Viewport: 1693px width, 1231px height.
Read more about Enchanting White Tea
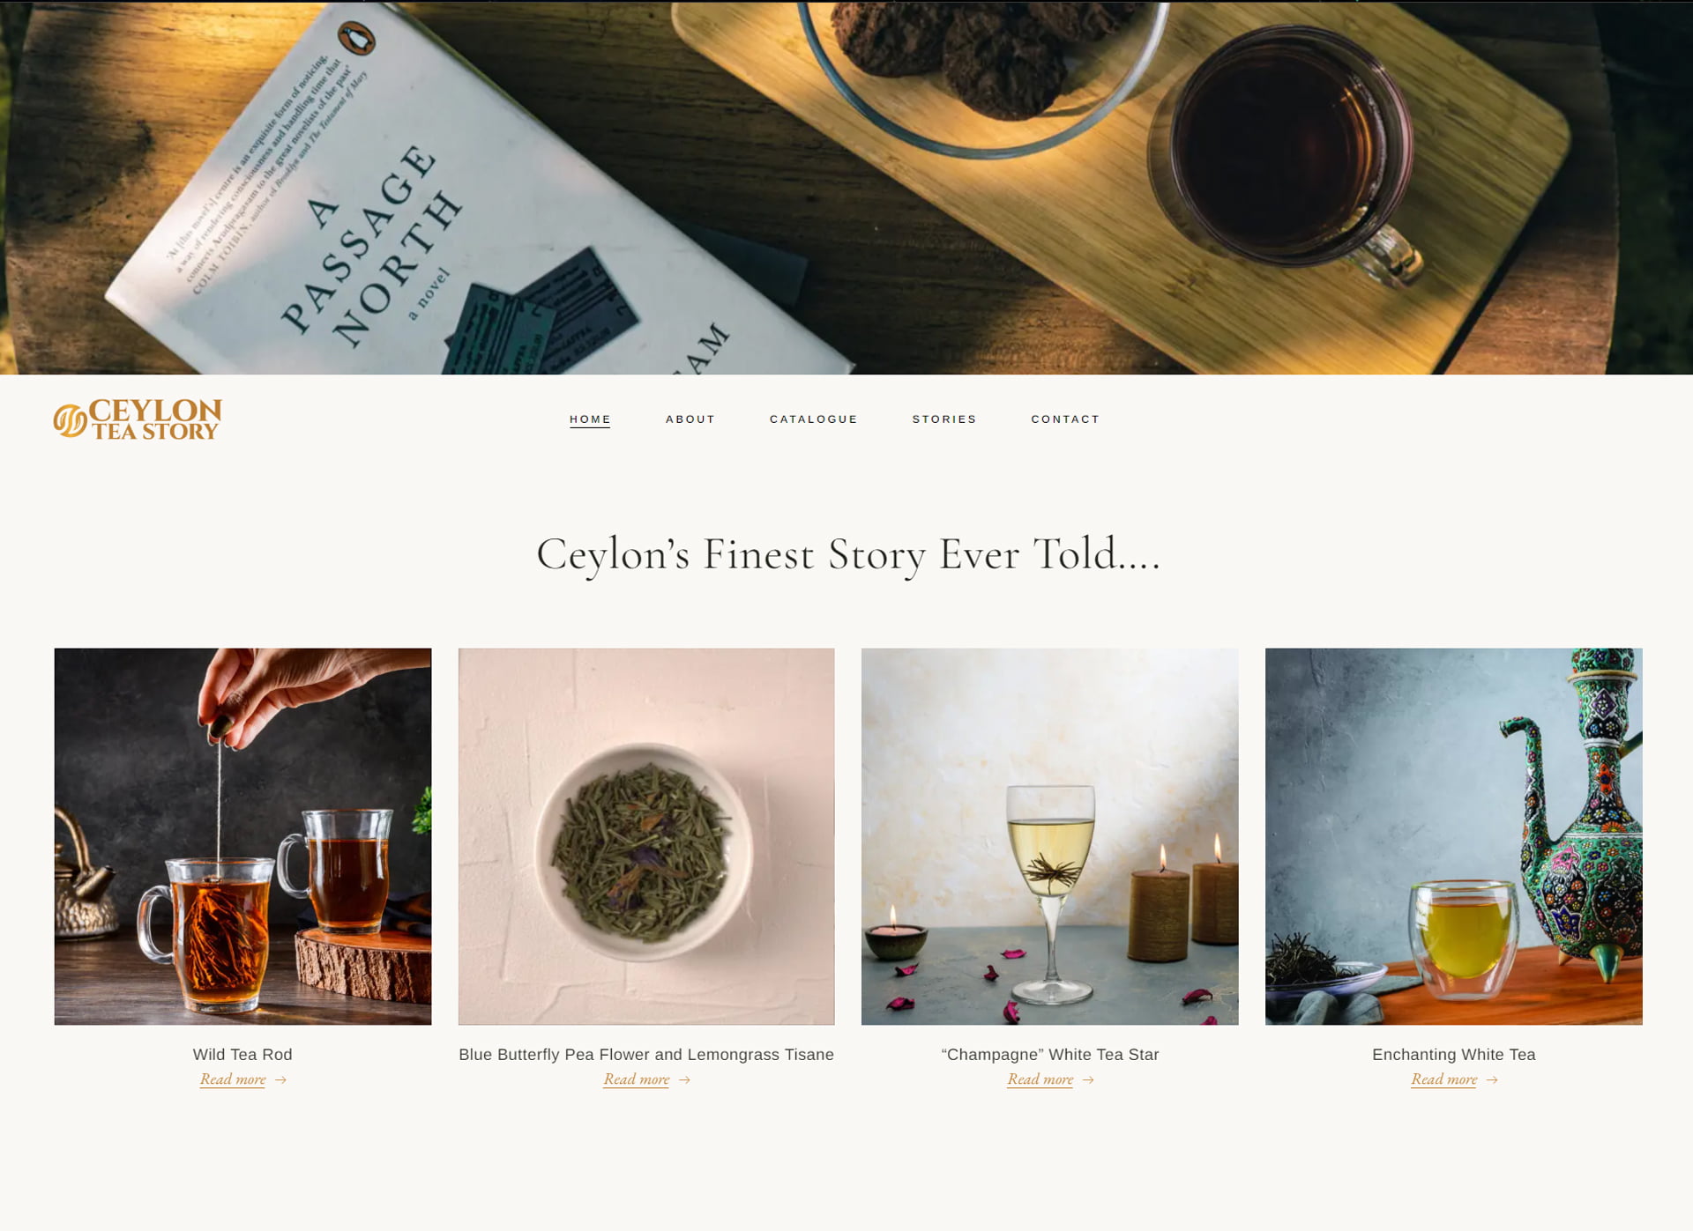pyautogui.click(x=1444, y=1079)
